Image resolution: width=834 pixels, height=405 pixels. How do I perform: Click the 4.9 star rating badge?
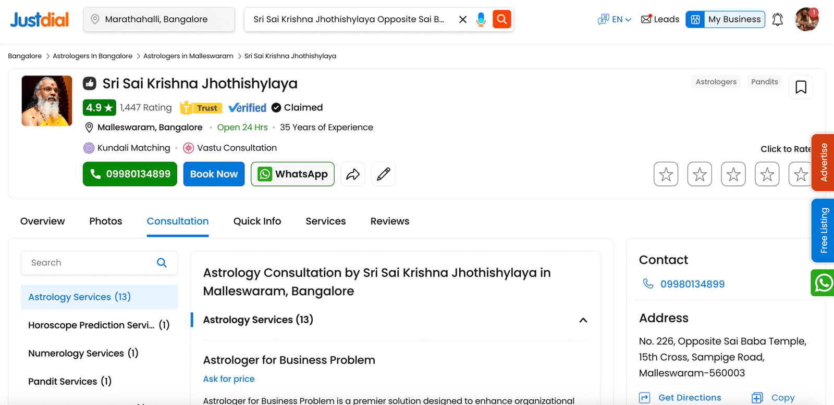pyautogui.click(x=99, y=108)
